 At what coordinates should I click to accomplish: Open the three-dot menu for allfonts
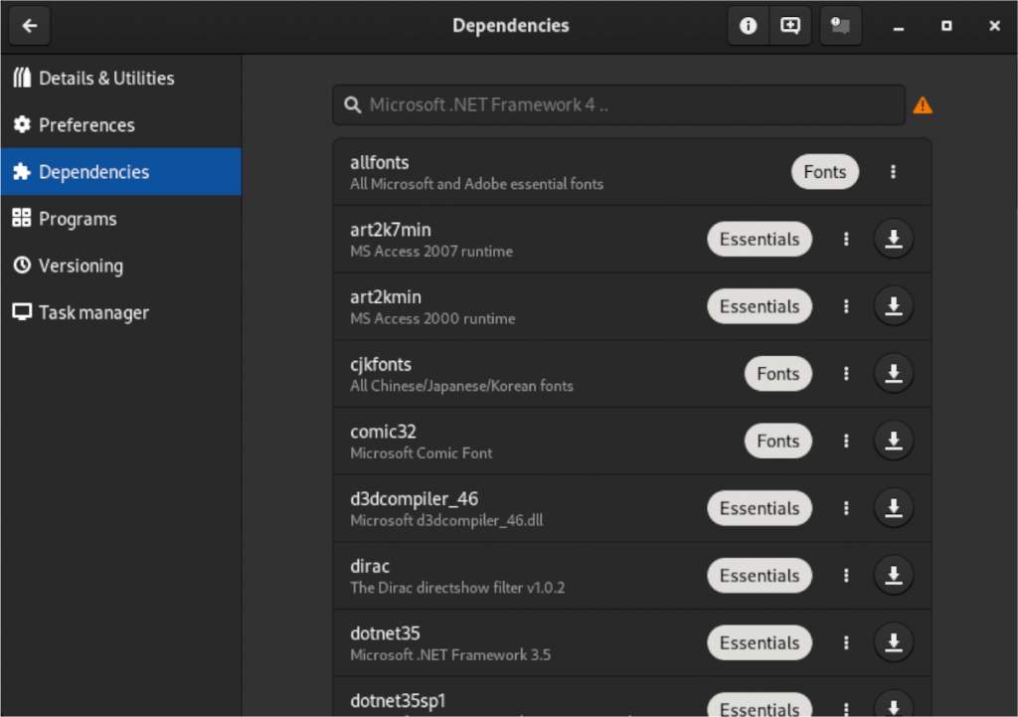click(893, 171)
